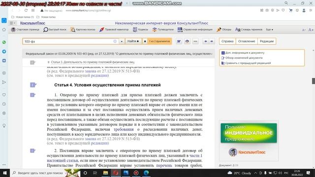The height and width of the screenshot is (177, 315).
Task: Open the Стартовая страница toolbar item
Action: [x=25, y=29]
